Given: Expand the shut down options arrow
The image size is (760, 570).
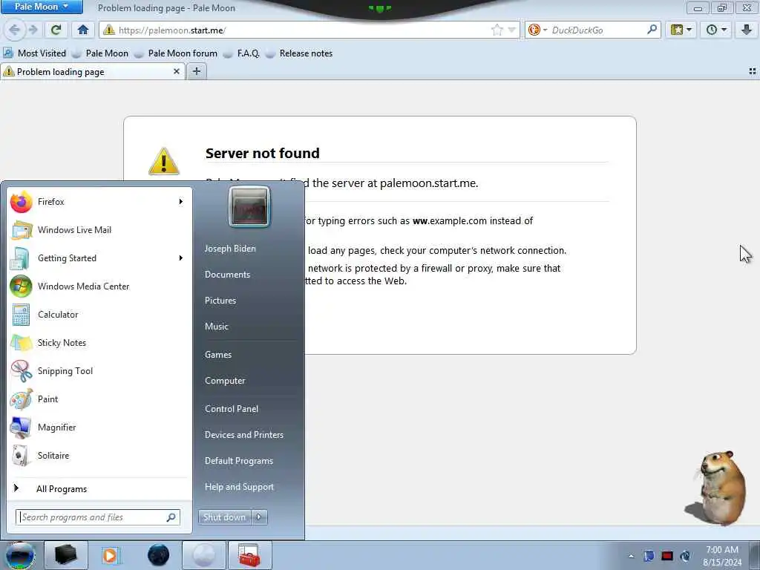Looking at the screenshot, I should click(x=259, y=517).
